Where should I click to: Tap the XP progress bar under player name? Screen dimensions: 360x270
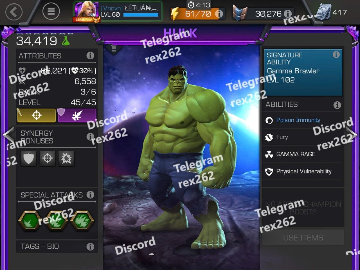[141, 15]
